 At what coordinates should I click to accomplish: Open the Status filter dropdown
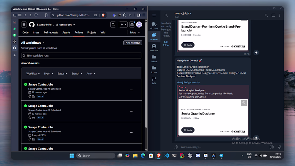pos(62,73)
